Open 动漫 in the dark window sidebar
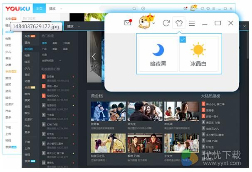 click(27, 81)
